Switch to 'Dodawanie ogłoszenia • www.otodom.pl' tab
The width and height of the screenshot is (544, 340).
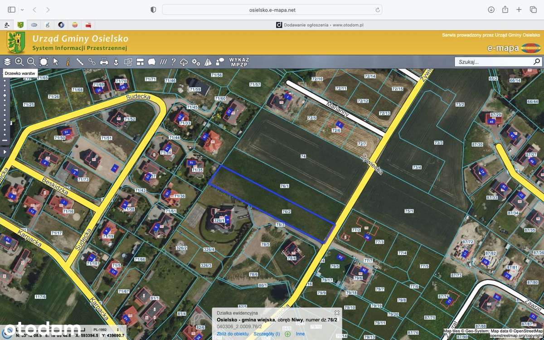320,25
